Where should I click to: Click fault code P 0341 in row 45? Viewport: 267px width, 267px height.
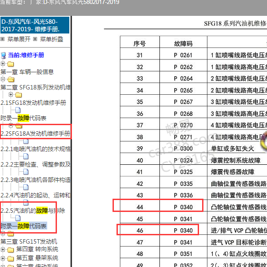click(x=183, y=219)
